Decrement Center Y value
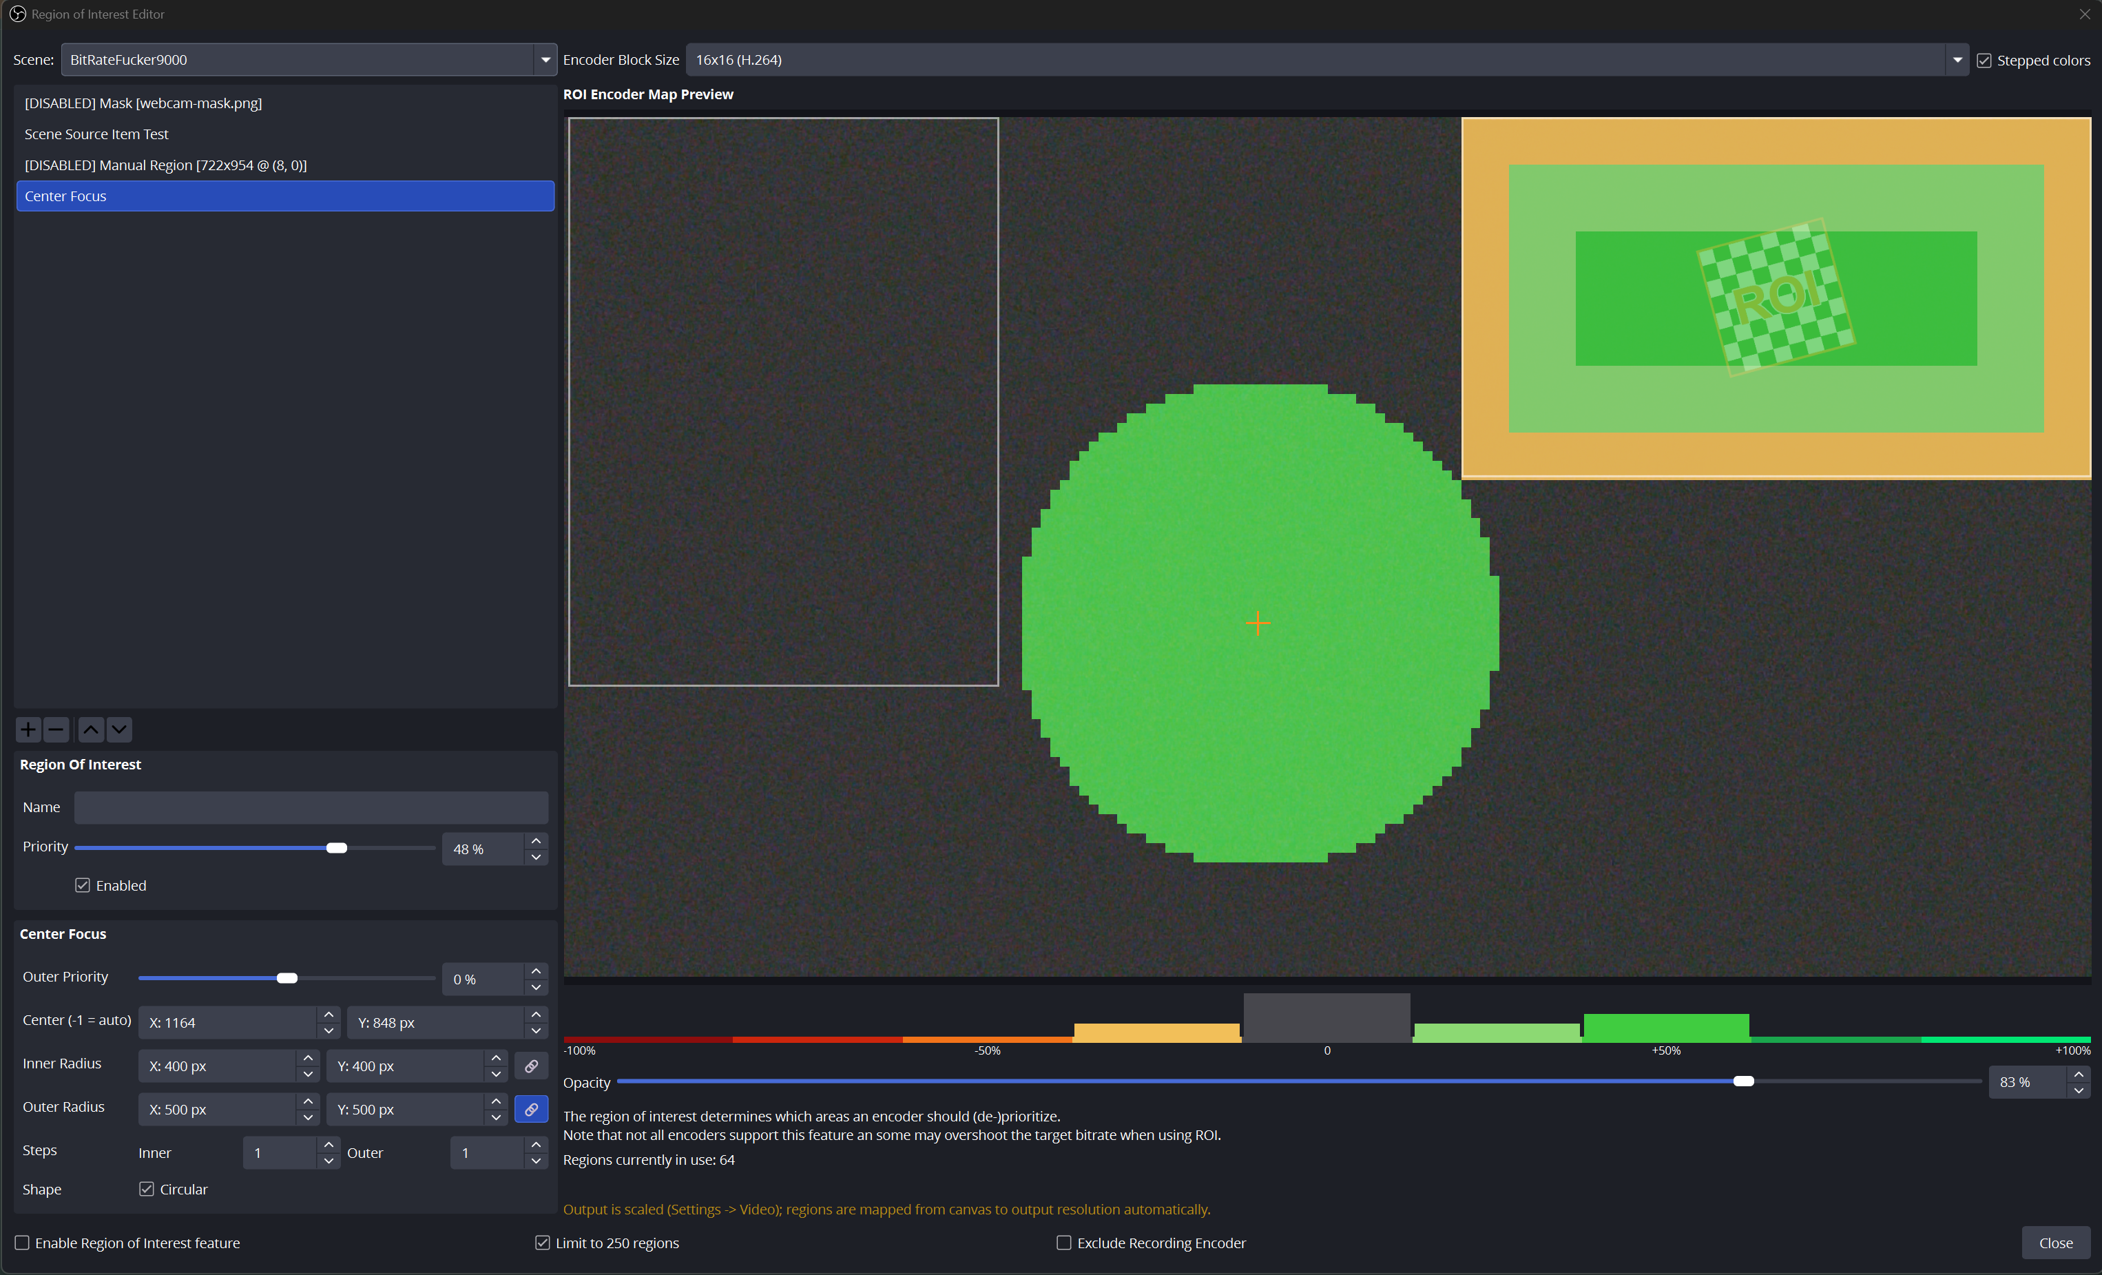2102x1275 pixels. [x=536, y=1030]
